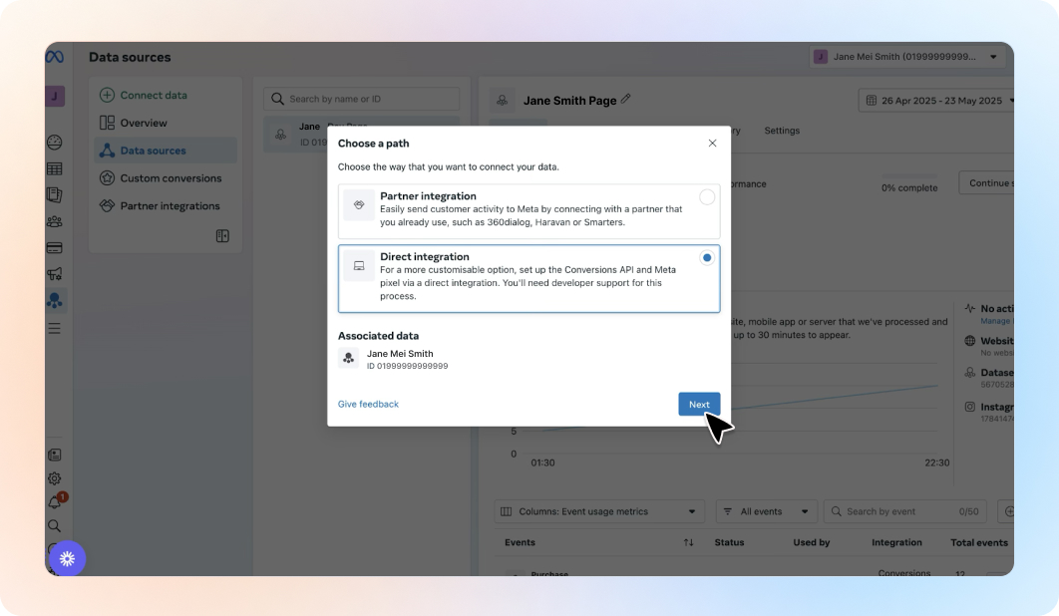
Task: Open the settings gear icon in left rail
Action: (55, 478)
